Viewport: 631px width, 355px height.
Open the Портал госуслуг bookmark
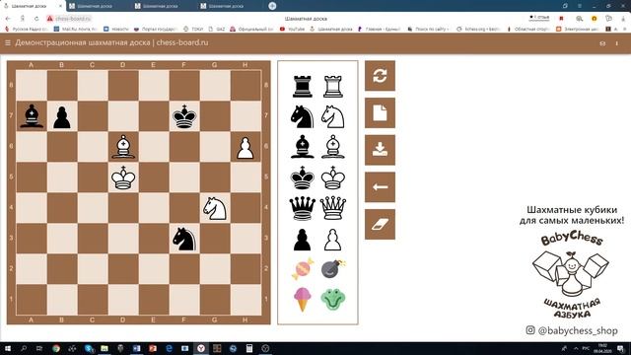tap(156, 29)
